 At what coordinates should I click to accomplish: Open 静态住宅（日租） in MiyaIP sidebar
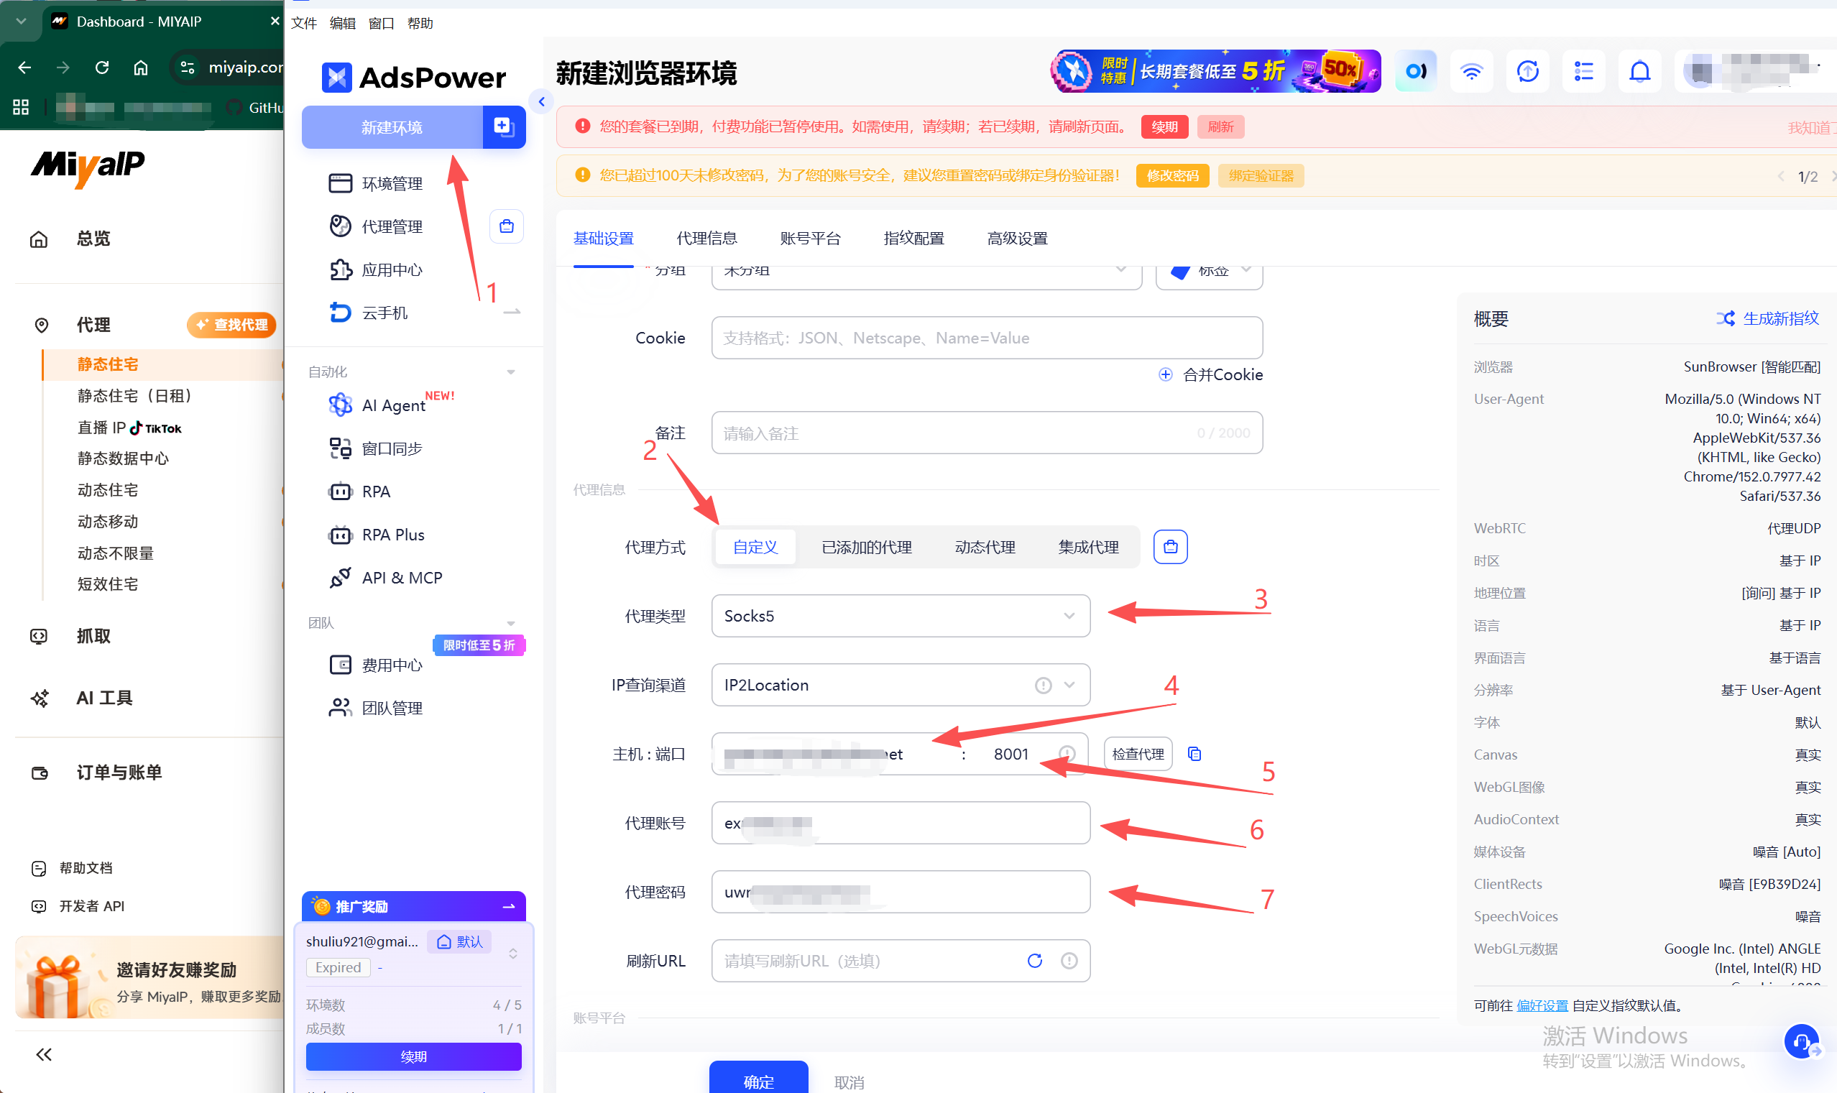[135, 396]
